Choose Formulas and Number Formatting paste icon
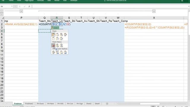The image size is (190, 107). tap(61, 35)
